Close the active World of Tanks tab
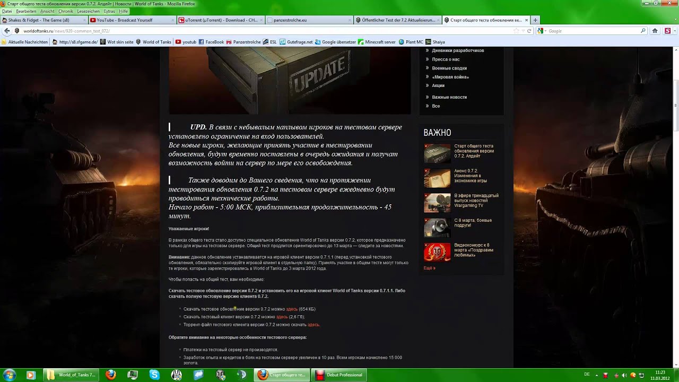The image size is (679, 382). click(x=526, y=20)
